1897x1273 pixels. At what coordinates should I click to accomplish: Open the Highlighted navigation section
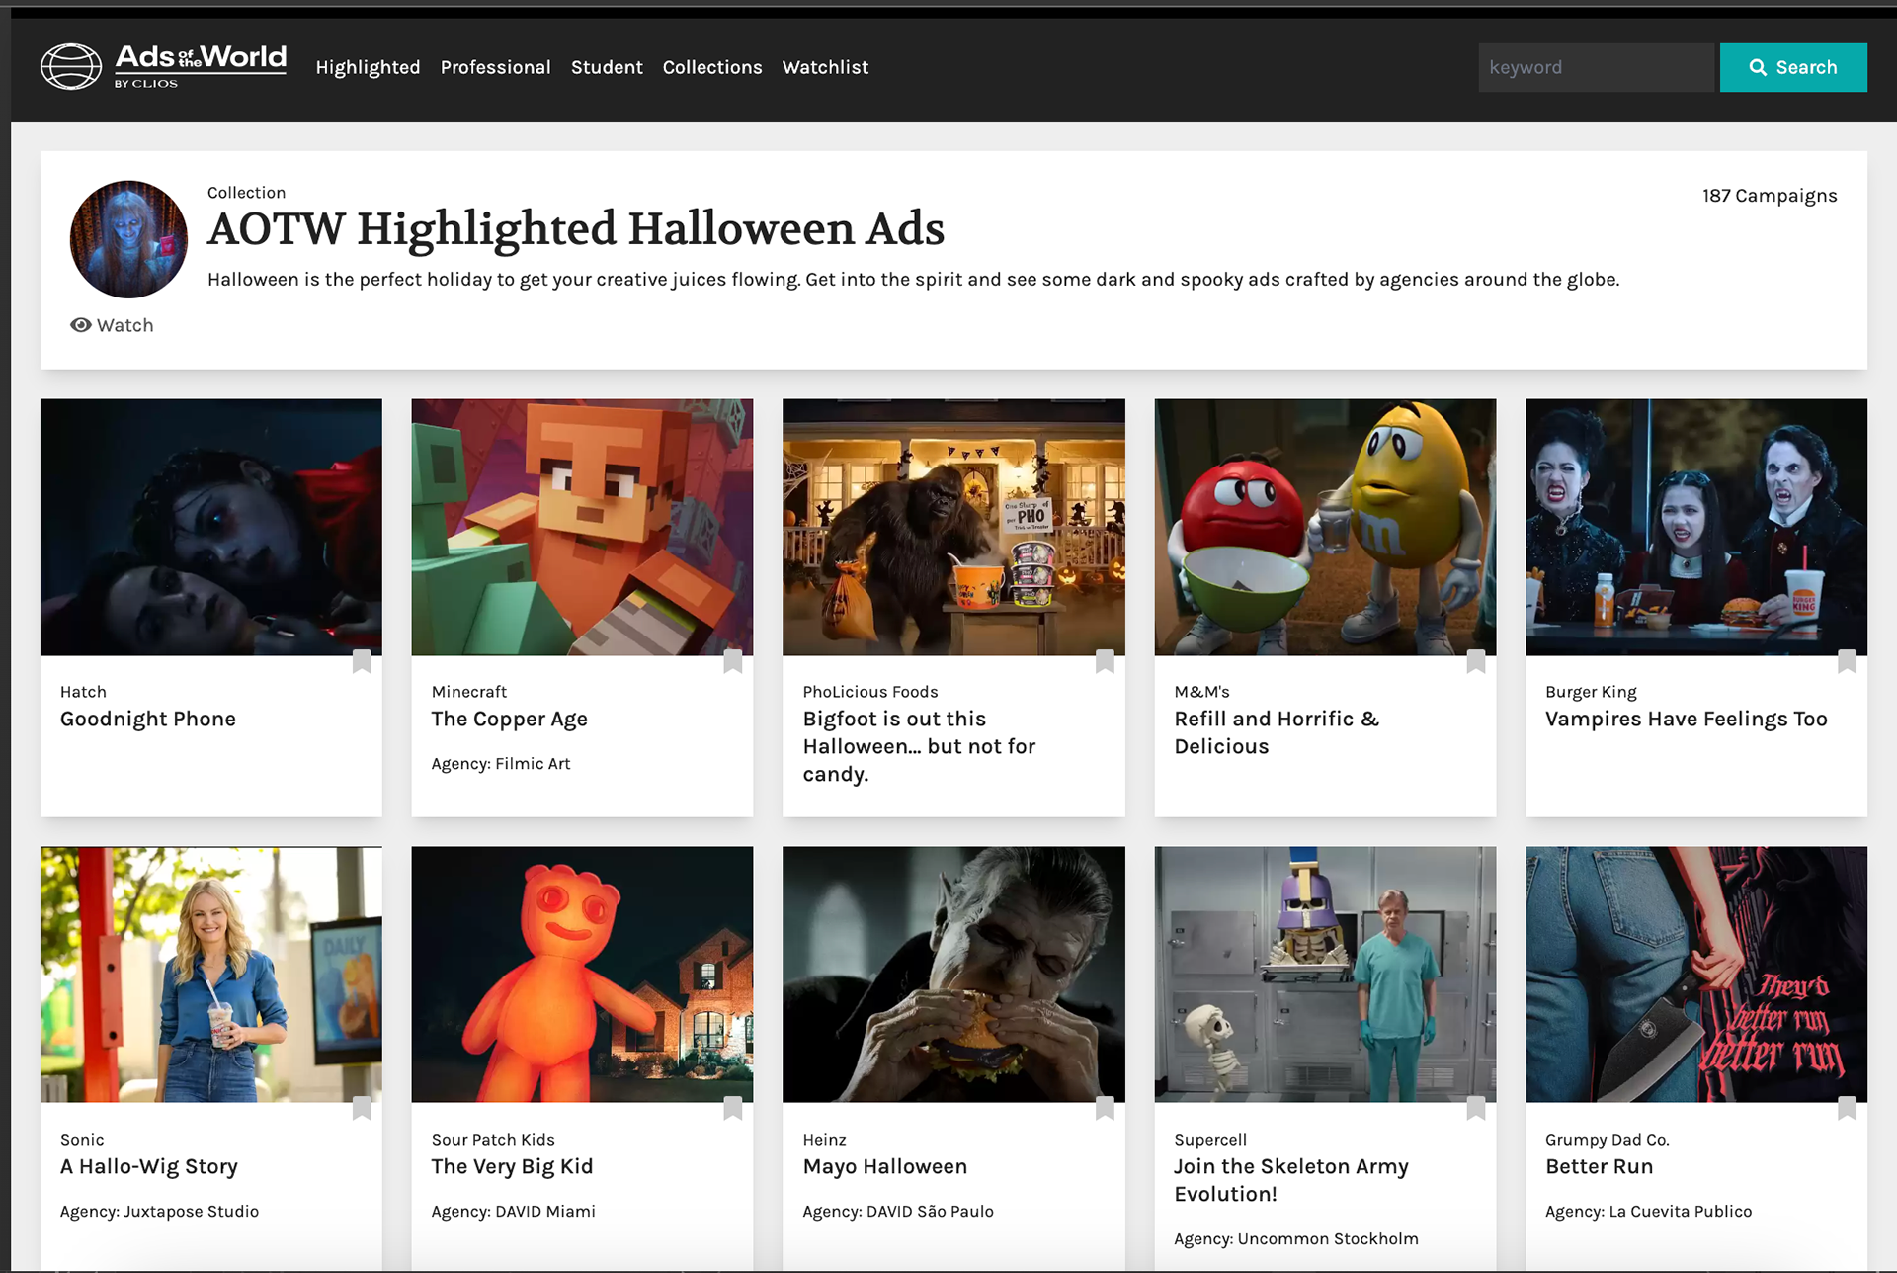click(x=368, y=67)
